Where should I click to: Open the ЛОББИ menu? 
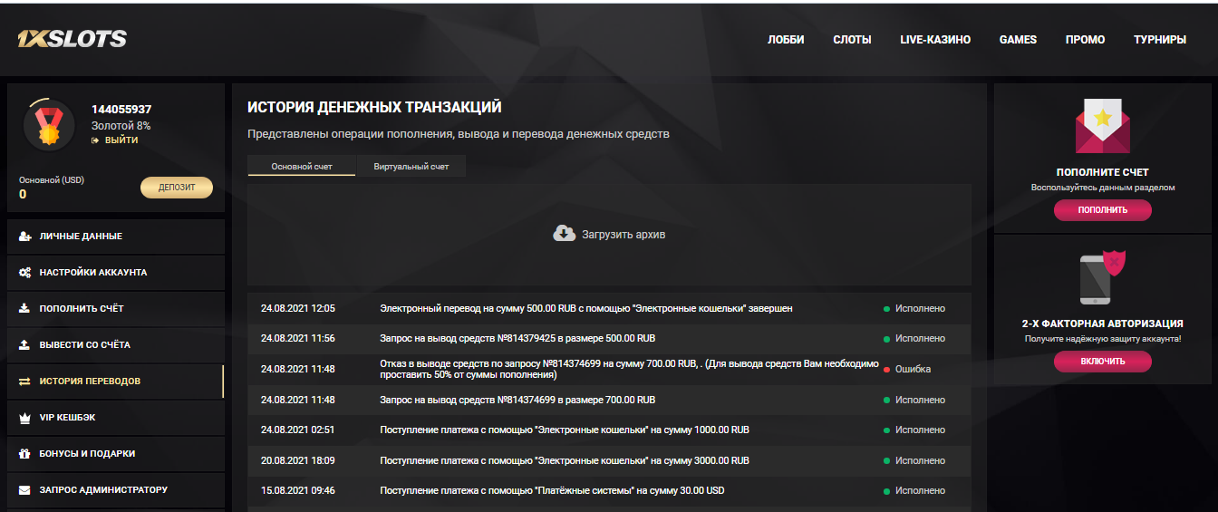[x=786, y=40]
